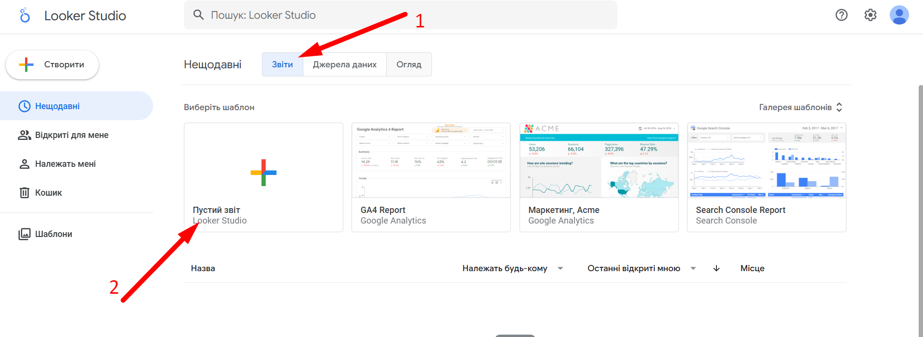Open Кошик in the sidebar
This screenshot has height=337, width=923.
pos(77,193)
